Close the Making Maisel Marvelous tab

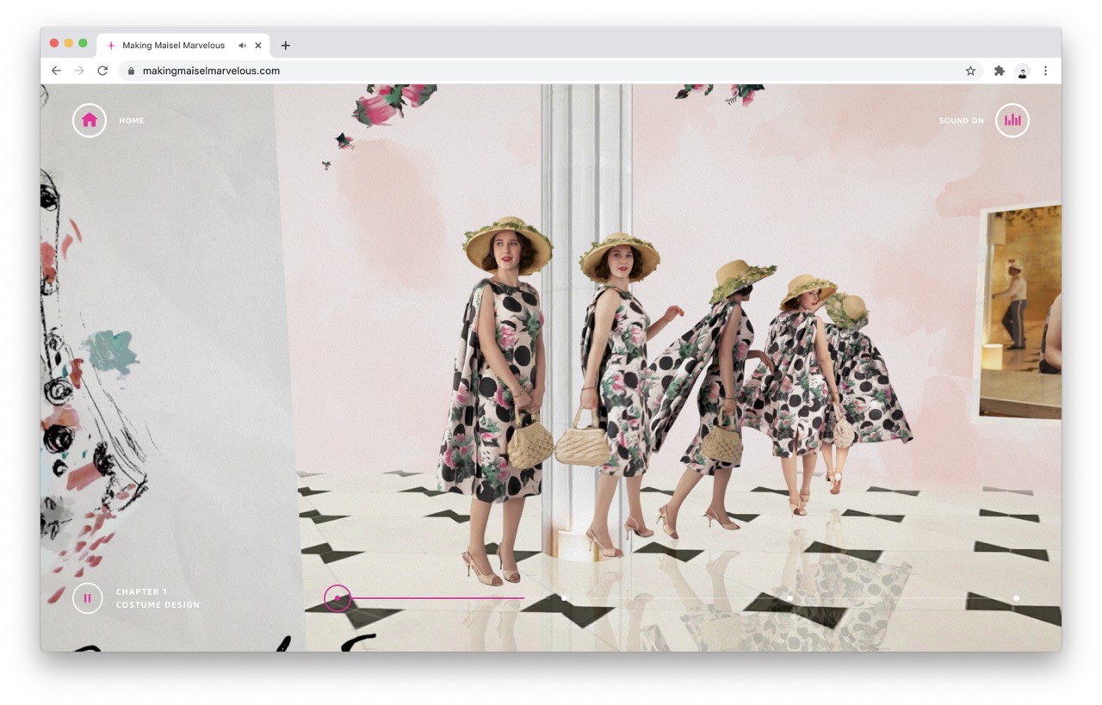coord(258,46)
